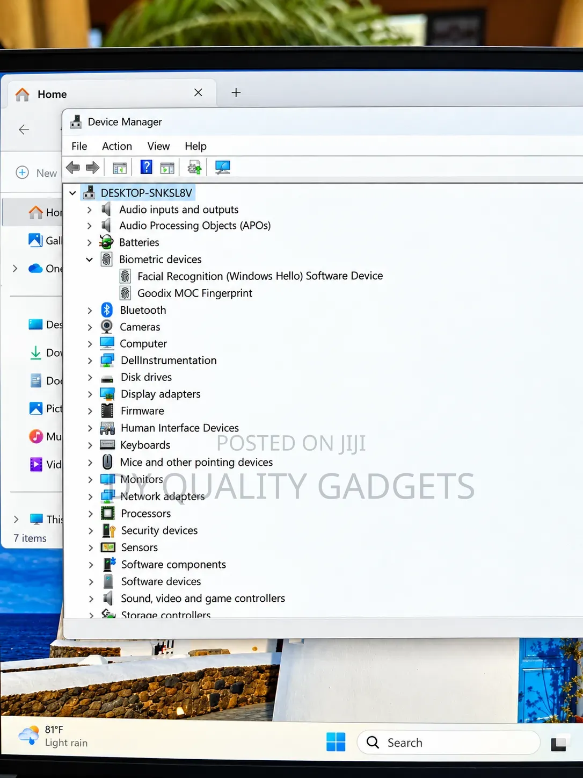
Task: Collapse the DESKTOP-SNKSL8V root node
Action: [72, 193]
